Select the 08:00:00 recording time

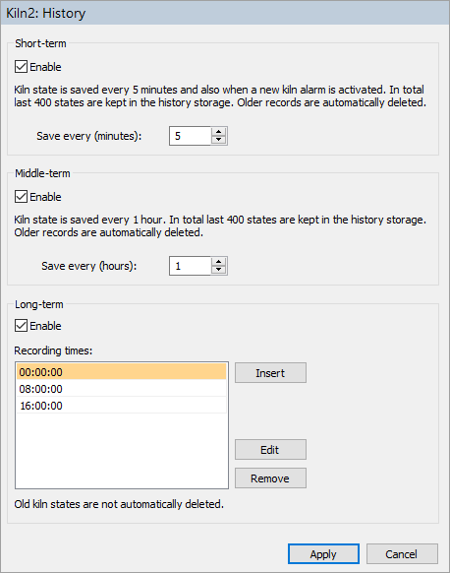pos(122,389)
